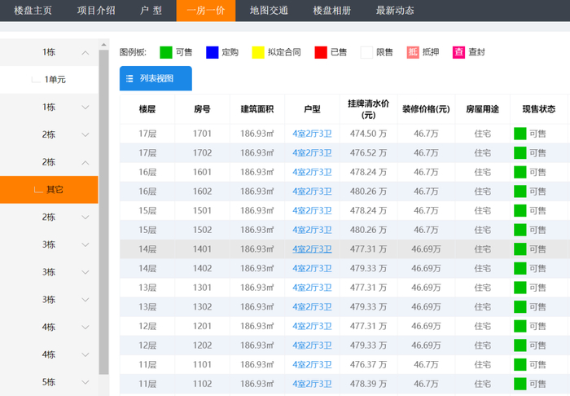This screenshot has width=570, height=396.
Task: Click the red 已售 legend icon
Action: click(320, 52)
